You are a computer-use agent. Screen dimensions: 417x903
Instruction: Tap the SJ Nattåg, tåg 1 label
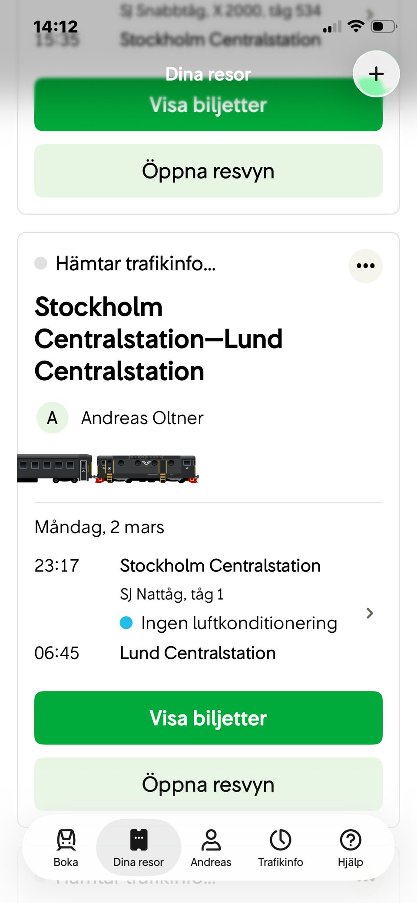click(172, 594)
